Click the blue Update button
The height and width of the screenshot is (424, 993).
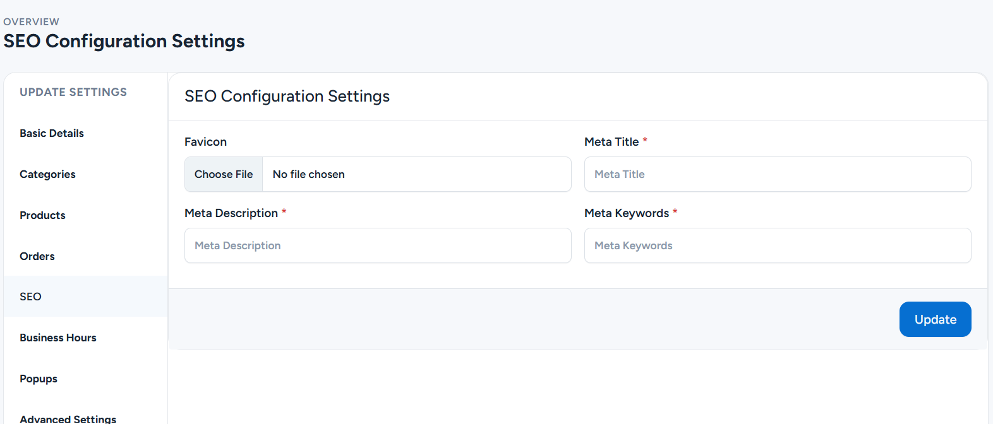[935, 319]
